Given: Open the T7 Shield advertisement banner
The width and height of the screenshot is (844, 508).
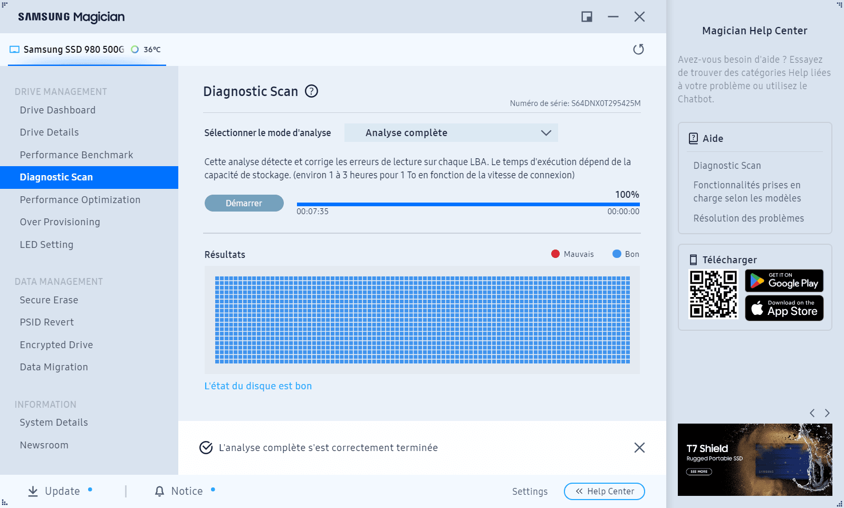Looking at the screenshot, I should point(755,459).
